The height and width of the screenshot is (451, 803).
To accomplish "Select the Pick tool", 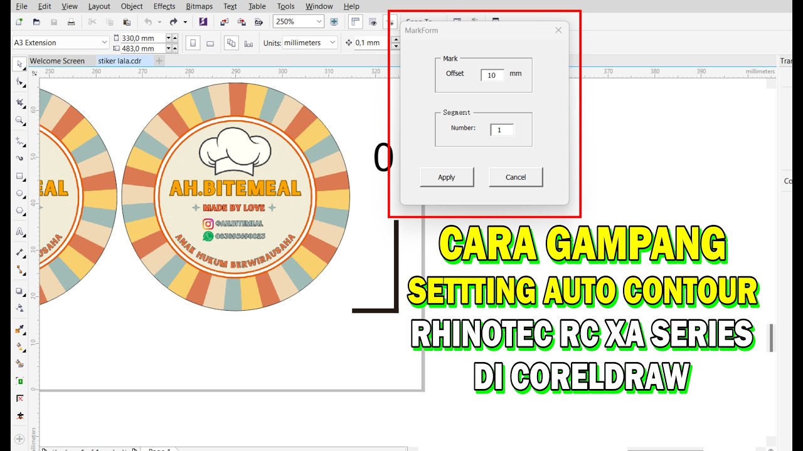I will [x=19, y=65].
